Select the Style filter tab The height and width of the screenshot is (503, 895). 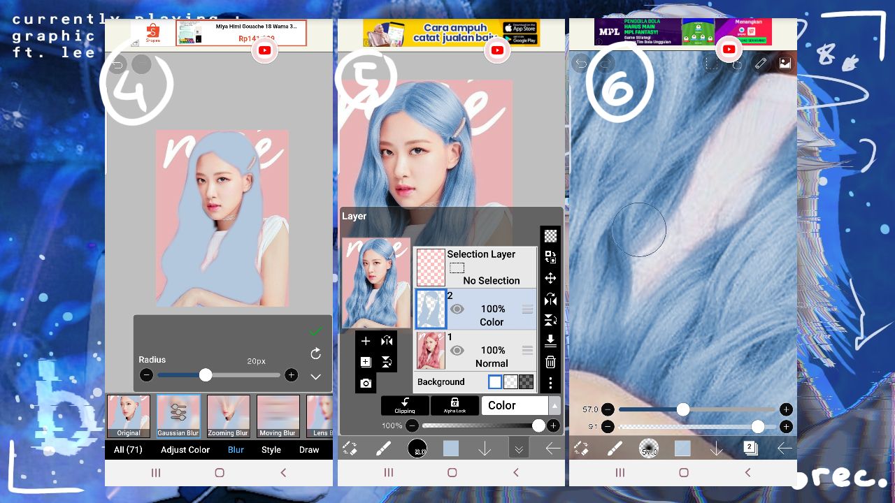(x=271, y=450)
